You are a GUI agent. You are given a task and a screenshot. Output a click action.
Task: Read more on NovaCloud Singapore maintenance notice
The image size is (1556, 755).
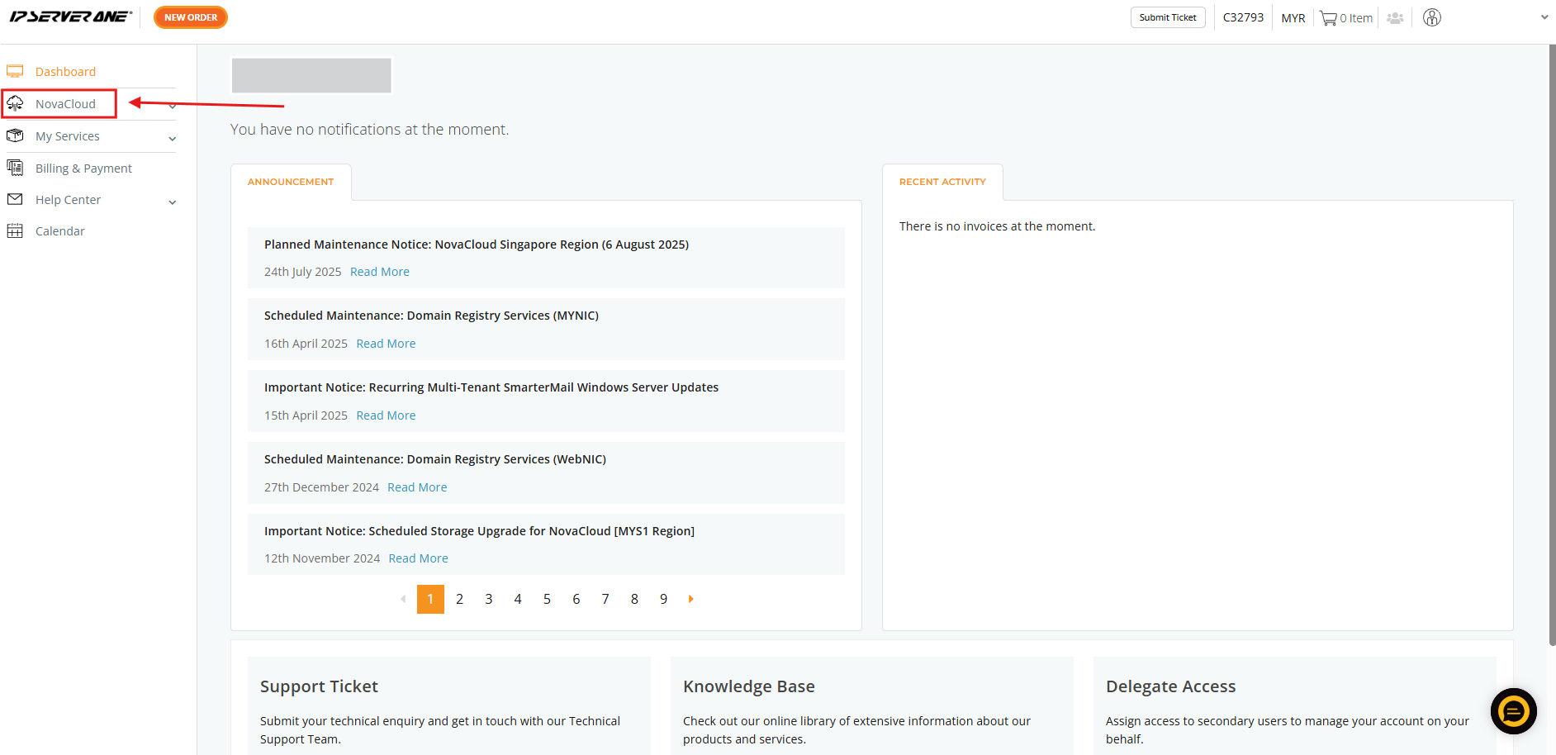[x=380, y=272]
